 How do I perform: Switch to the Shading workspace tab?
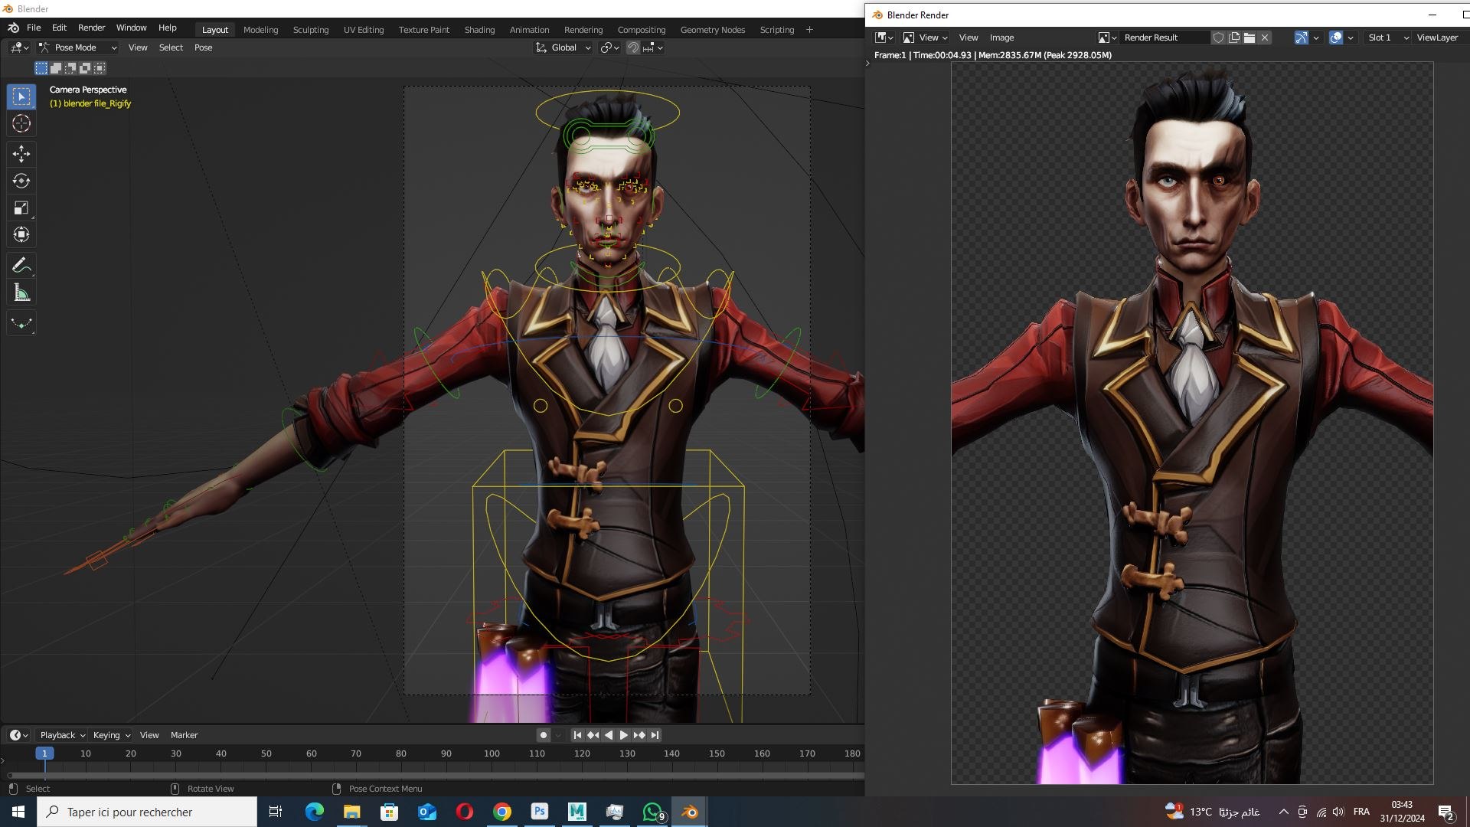[479, 30]
